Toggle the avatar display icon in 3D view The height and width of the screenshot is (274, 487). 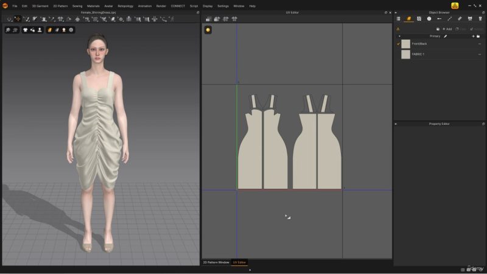(40, 29)
